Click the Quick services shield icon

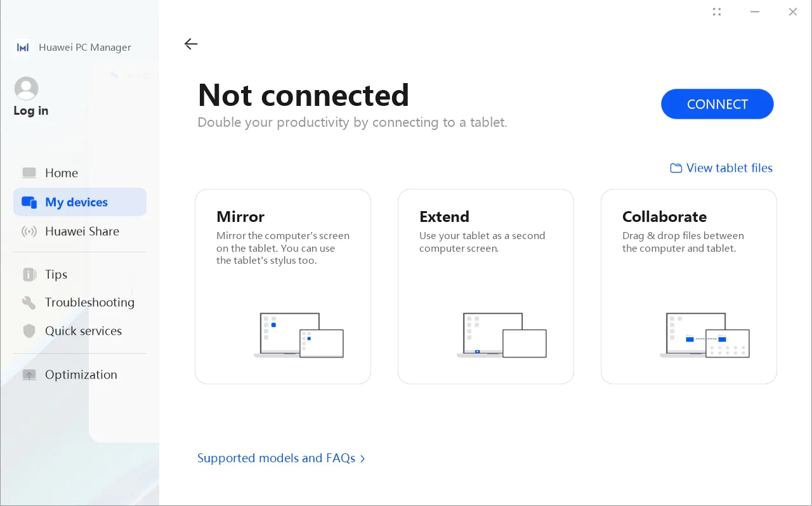point(29,331)
